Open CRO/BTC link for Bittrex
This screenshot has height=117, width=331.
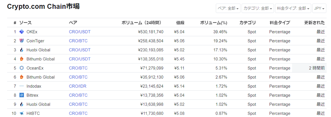click(78, 95)
